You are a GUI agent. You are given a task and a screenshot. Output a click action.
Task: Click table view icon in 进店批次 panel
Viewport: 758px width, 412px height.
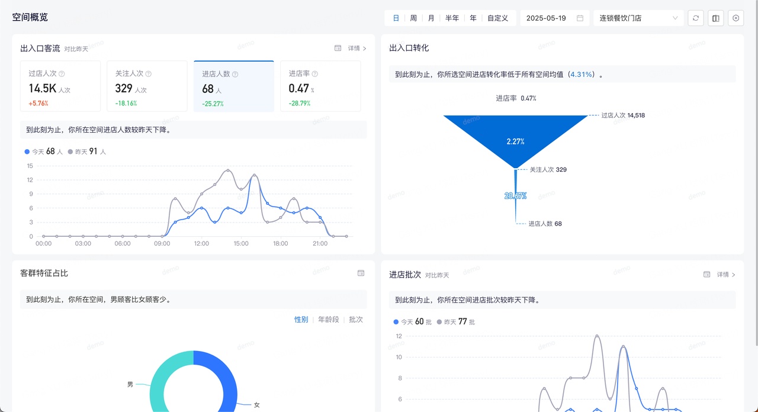706,275
